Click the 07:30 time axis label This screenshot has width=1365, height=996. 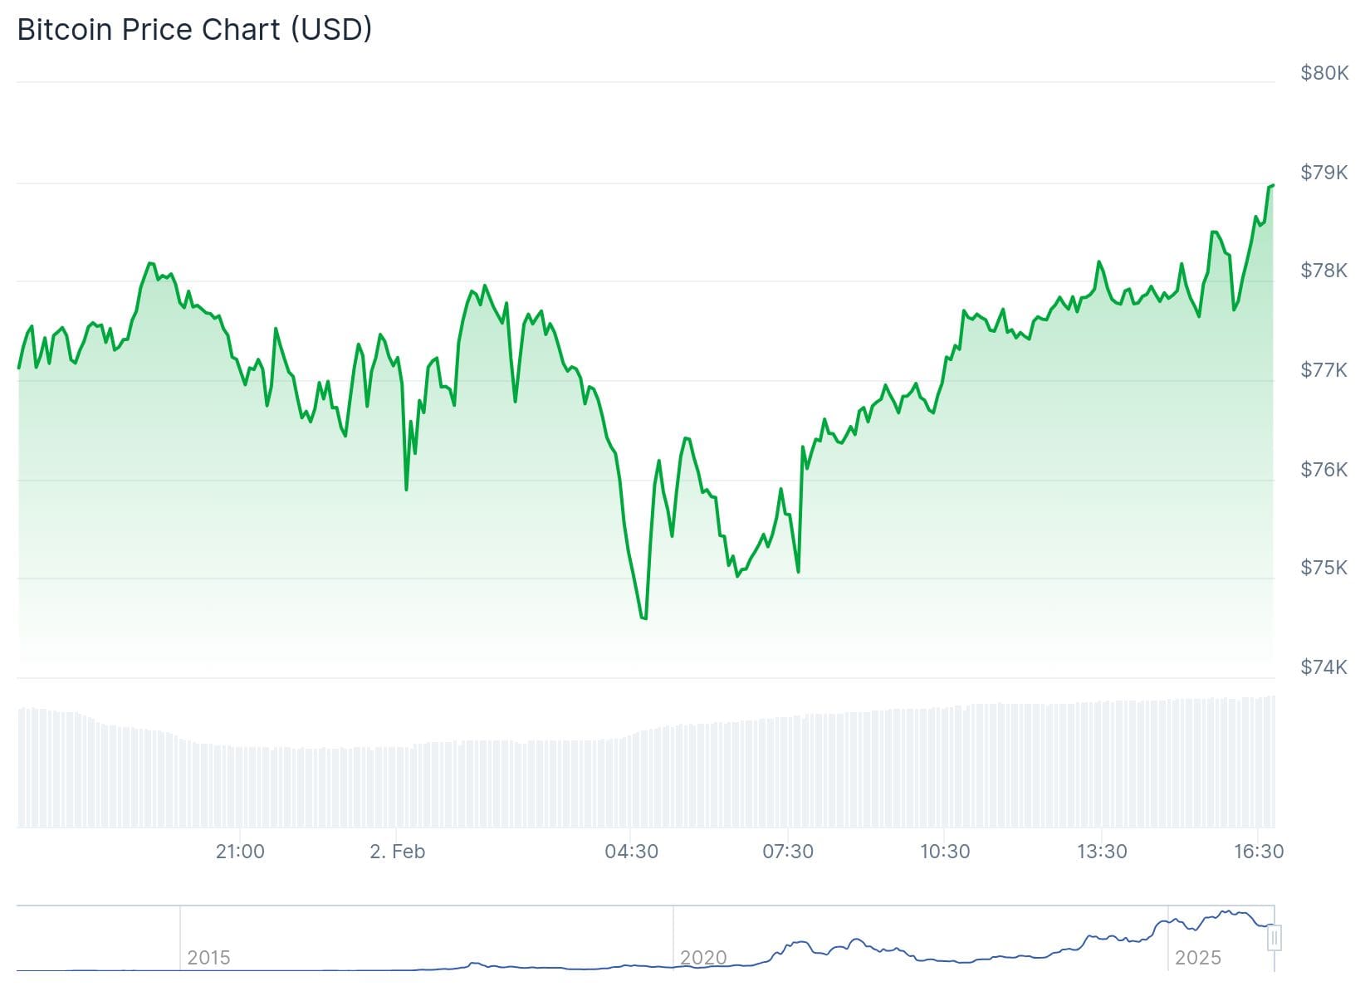pos(788,852)
